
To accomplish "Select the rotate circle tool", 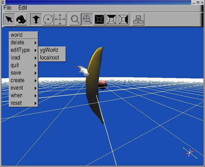I will point(48,19).
